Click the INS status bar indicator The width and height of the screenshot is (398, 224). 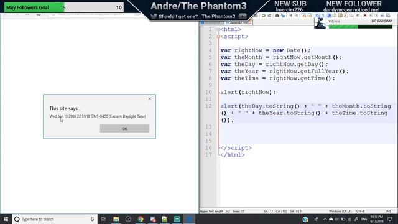[x=388, y=211]
